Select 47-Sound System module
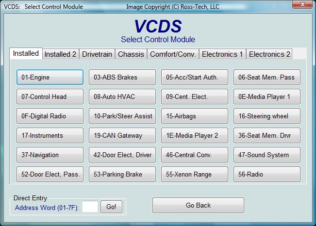Viewport: 316px width, 226px height. 267,155
